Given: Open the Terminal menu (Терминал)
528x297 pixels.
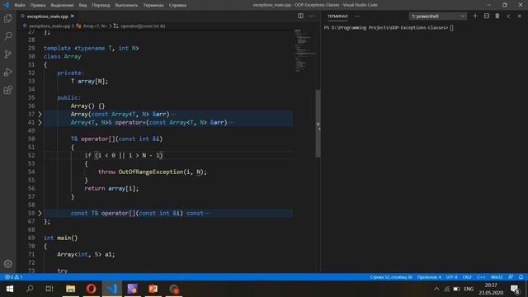Looking at the screenshot, I should point(153,5).
